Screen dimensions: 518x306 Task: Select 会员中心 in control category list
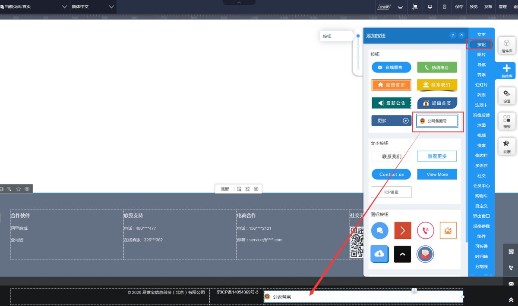[481, 186]
